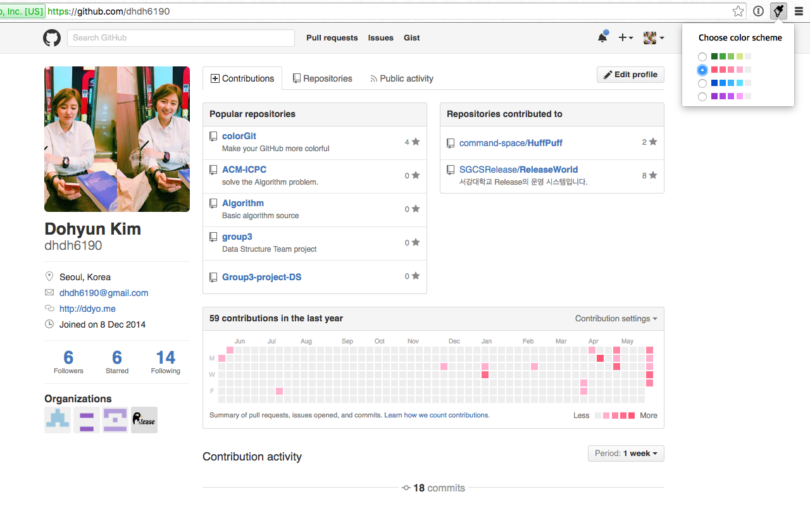Click repo icon next to Algorithm
This screenshot has height=506, width=810.
point(213,204)
